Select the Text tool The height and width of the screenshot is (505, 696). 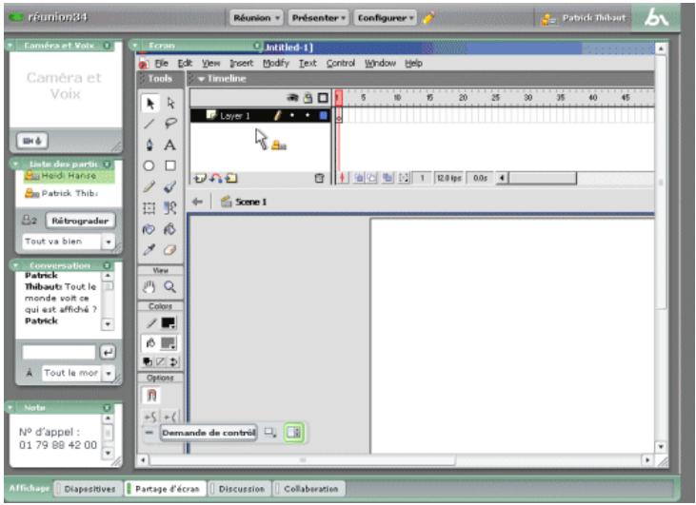pos(170,145)
